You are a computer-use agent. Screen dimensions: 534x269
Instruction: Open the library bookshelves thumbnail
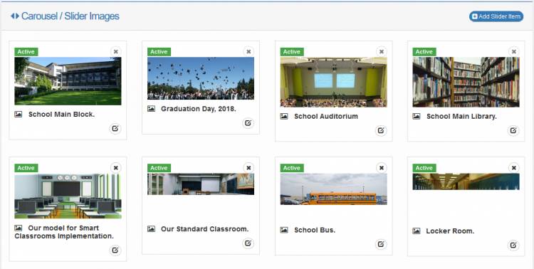pos(466,82)
